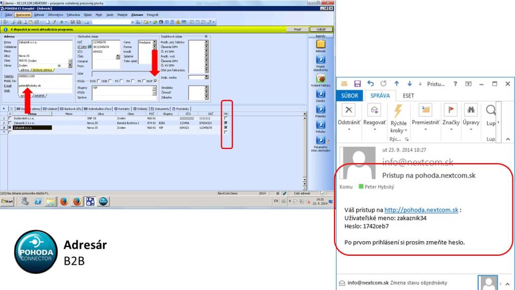This screenshot has height=290, width=515.
Task: Open the Pohyby agenda icon
Action: (x=320, y=125)
